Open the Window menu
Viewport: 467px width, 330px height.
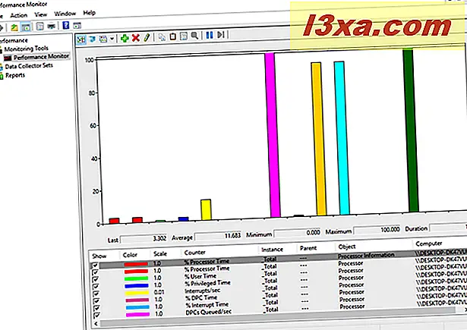pos(65,14)
